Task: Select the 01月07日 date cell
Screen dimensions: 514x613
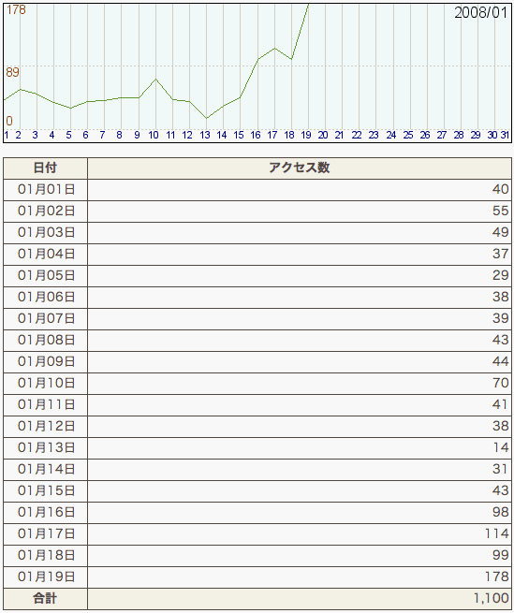Action: [45, 318]
